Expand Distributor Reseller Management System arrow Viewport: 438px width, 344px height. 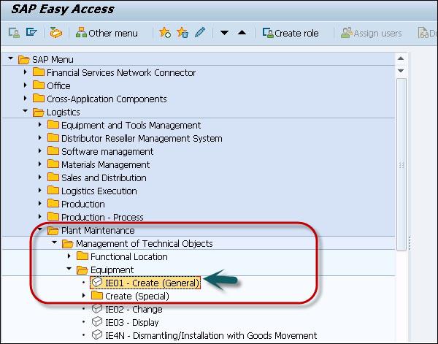click(40, 137)
